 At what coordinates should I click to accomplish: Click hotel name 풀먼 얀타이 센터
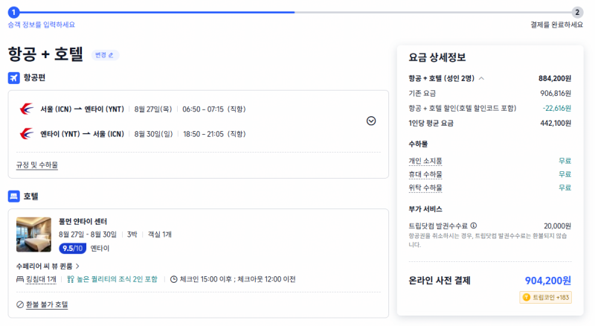click(83, 222)
